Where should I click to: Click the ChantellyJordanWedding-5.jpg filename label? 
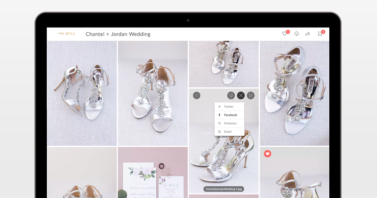click(224, 189)
